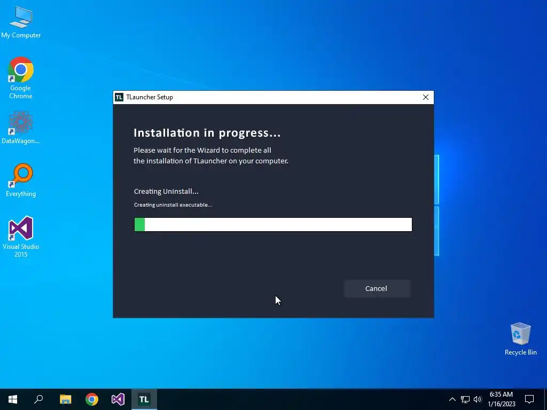
Task: Open taskbar search magnifier
Action: point(38,399)
